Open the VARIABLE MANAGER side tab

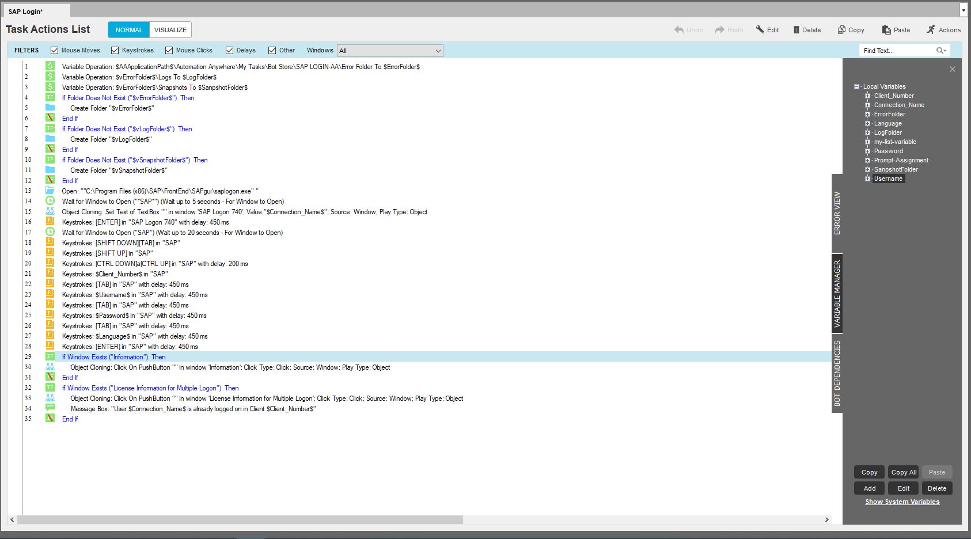click(x=837, y=294)
